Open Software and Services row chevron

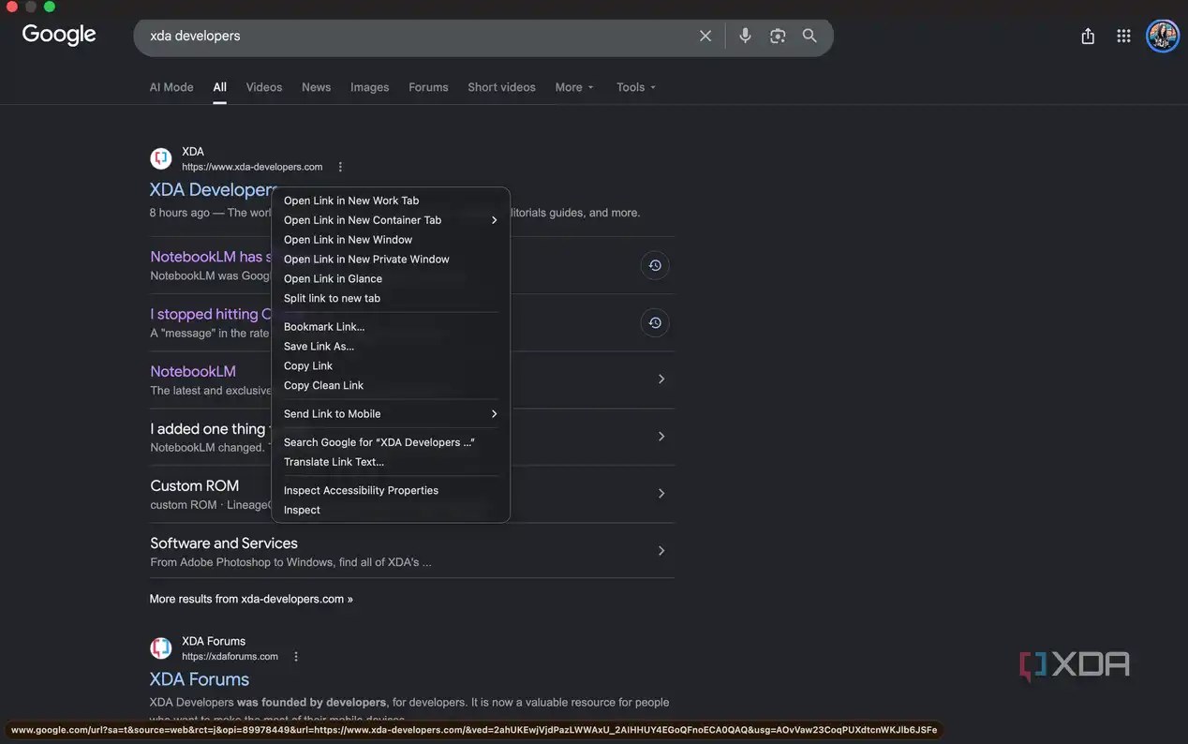click(661, 551)
